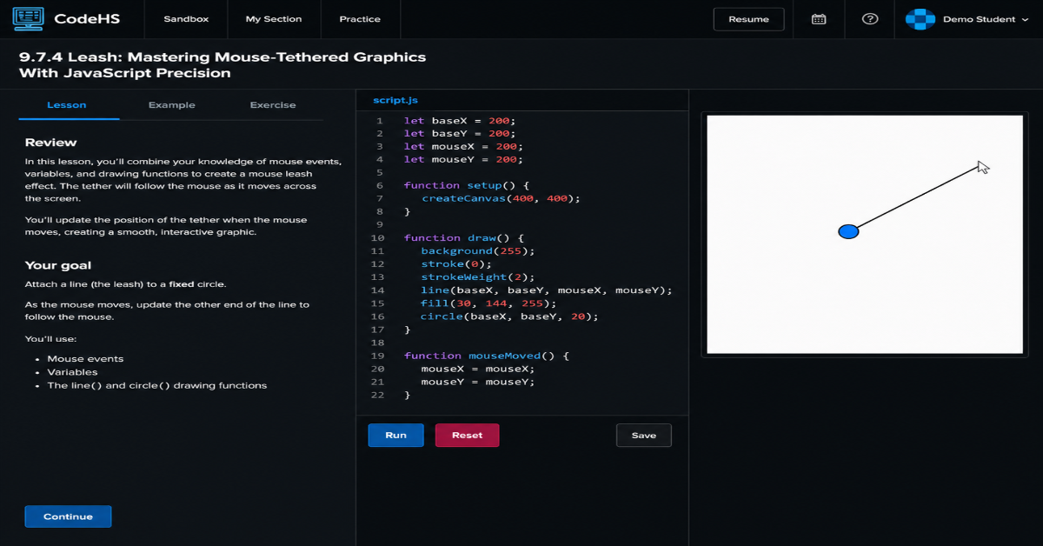
Task: Click the leash line on the canvas
Action: [x=917, y=197]
